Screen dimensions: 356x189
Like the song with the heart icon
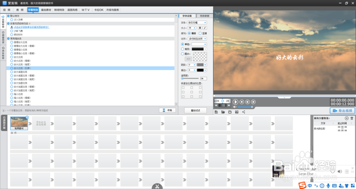coord(333,172)
